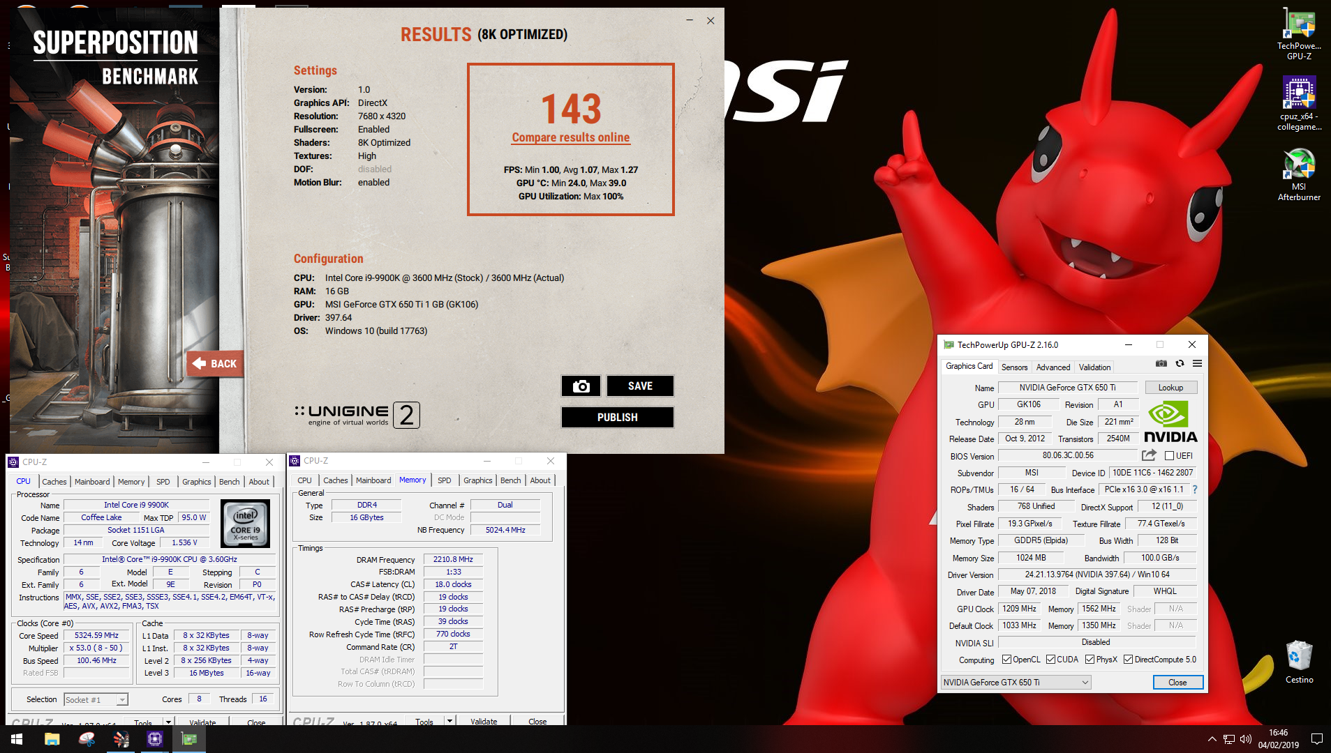Click the NVIDIA logo in GPU-Z
The width and height of the screenshot is (1331, 753).
point(1170,422)
